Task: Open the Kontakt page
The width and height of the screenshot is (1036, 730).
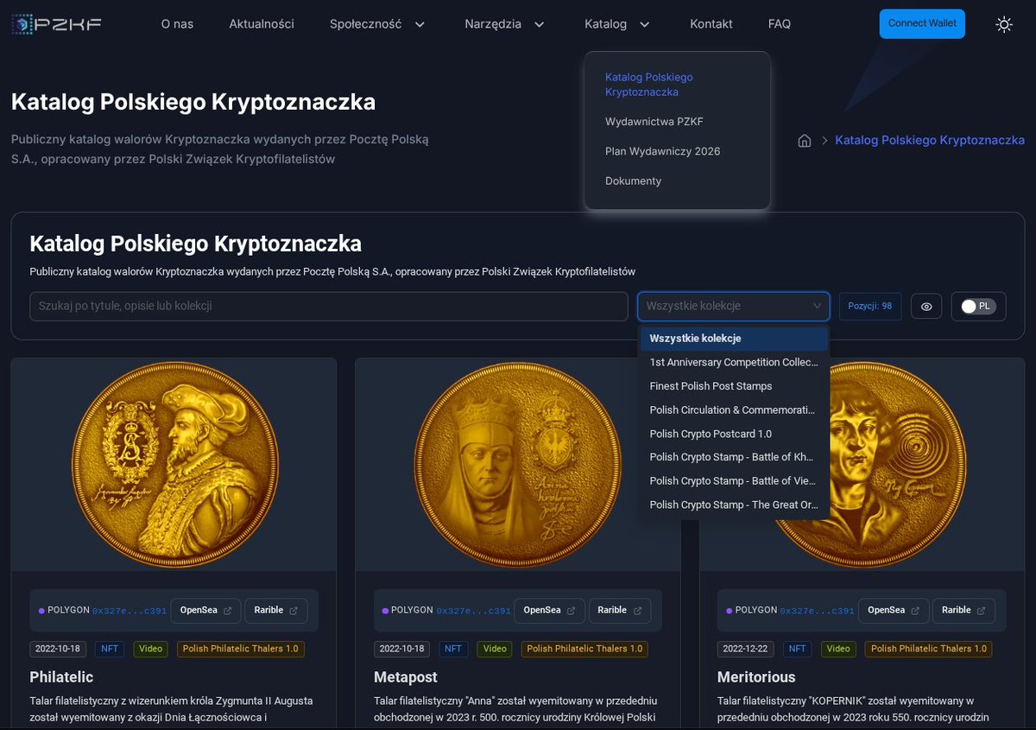Action: coord(711,24)
